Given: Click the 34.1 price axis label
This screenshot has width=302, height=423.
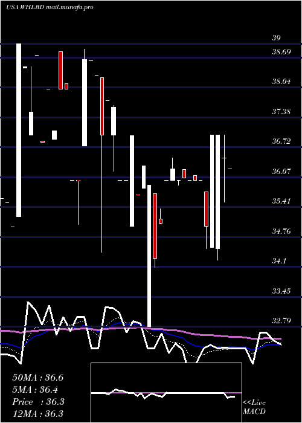Looking at the screenshot, I should coord(279,261).
